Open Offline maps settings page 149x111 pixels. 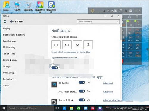[x=9, y=73]
